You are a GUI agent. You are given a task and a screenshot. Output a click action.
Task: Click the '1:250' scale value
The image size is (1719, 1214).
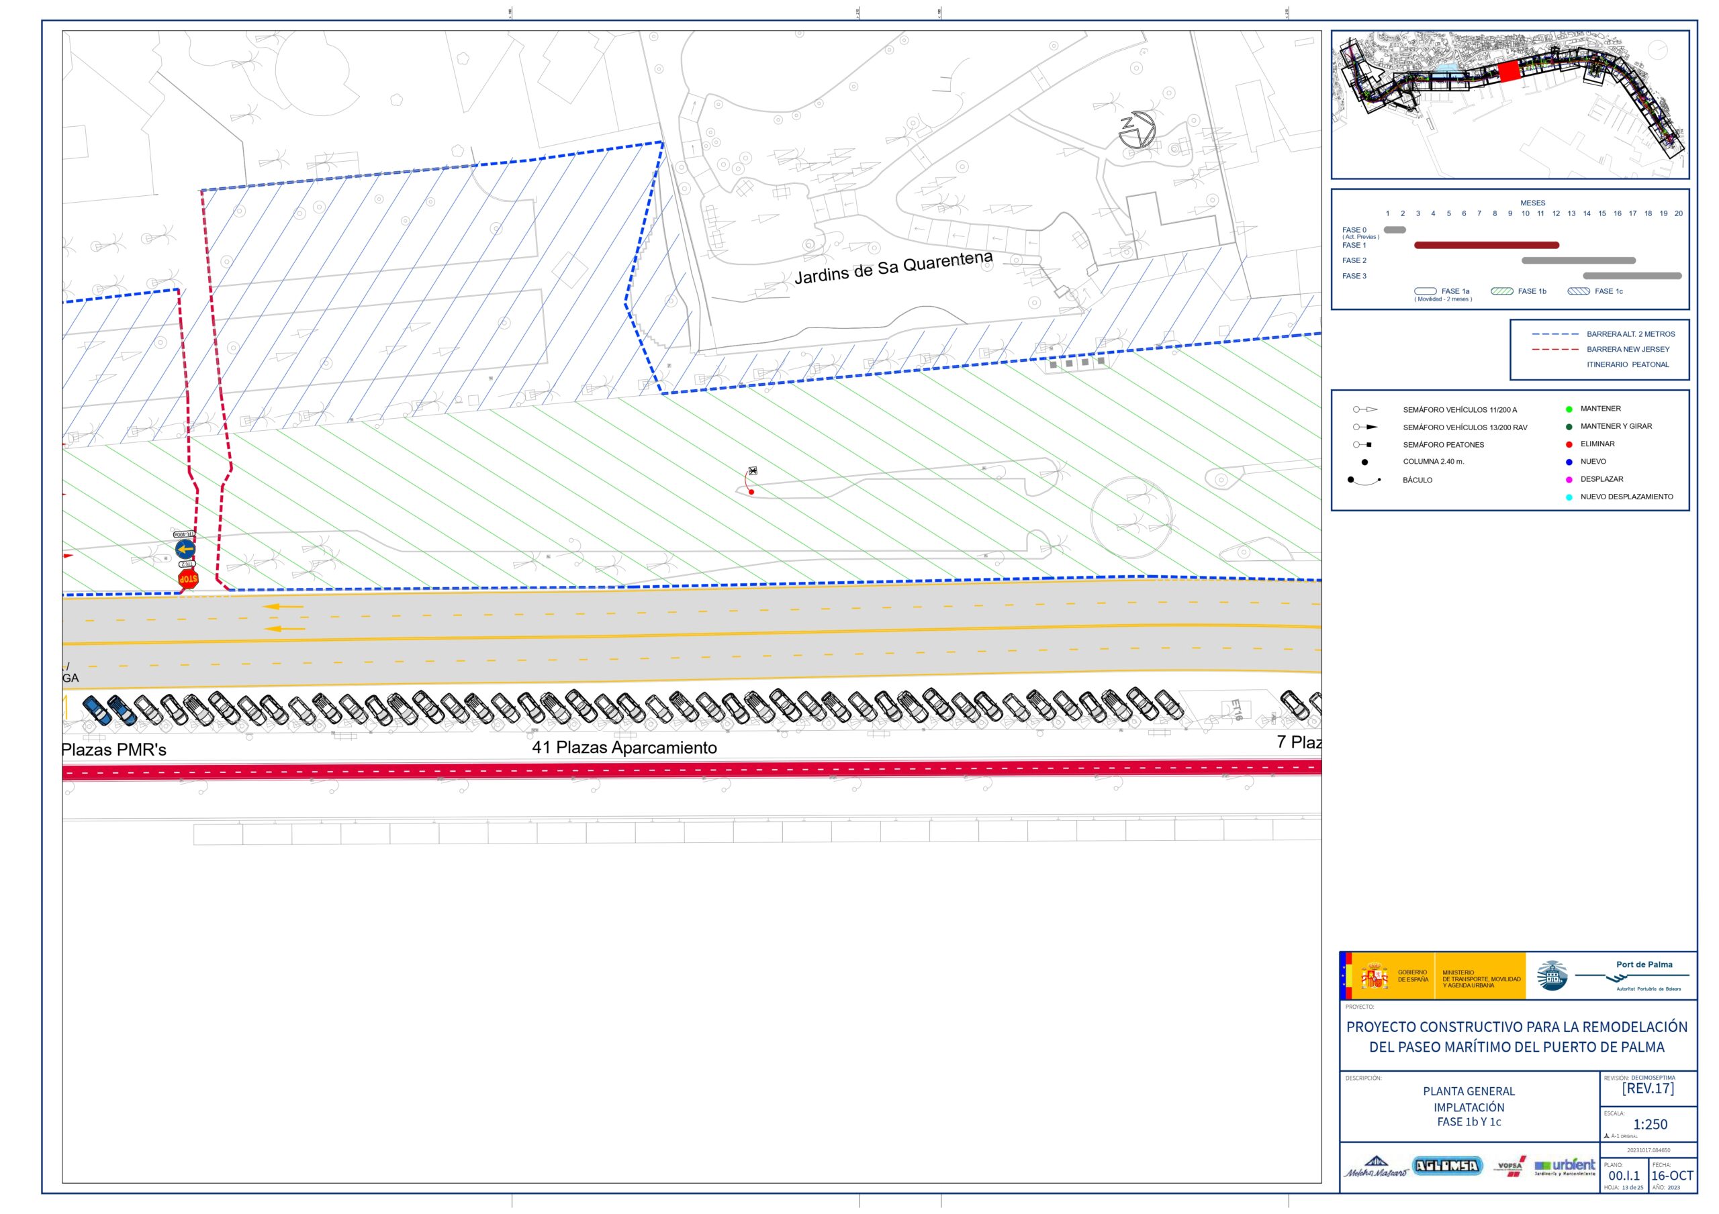coord(1650,1124)
